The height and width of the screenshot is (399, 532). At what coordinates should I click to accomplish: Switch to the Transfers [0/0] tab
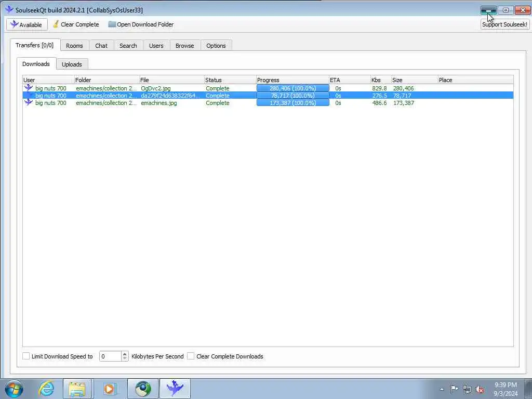(35, 45)
